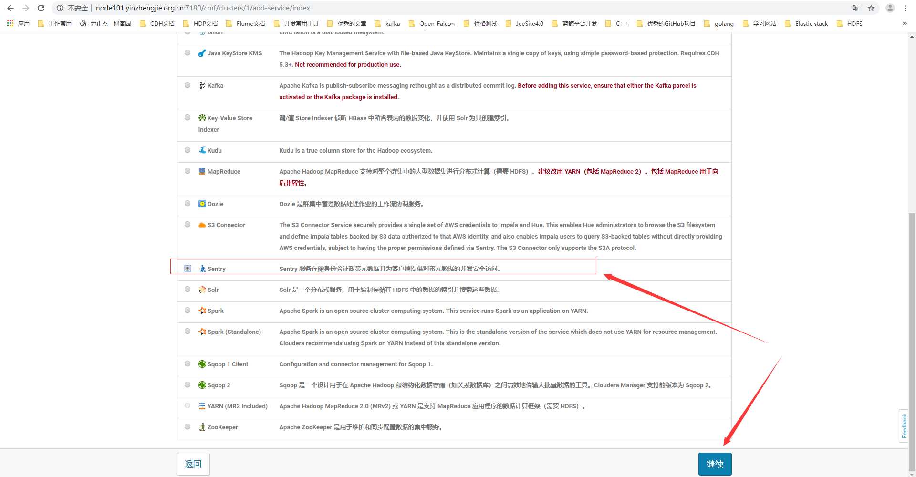The width and height of the screenshot is (916, 477).
Task: Click the Oozie service icon
Action: (x=202, y=204)
